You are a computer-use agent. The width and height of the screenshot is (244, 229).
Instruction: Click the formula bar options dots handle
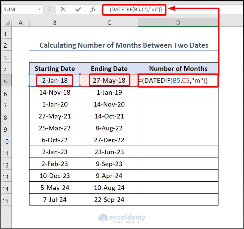click(49, 9)
